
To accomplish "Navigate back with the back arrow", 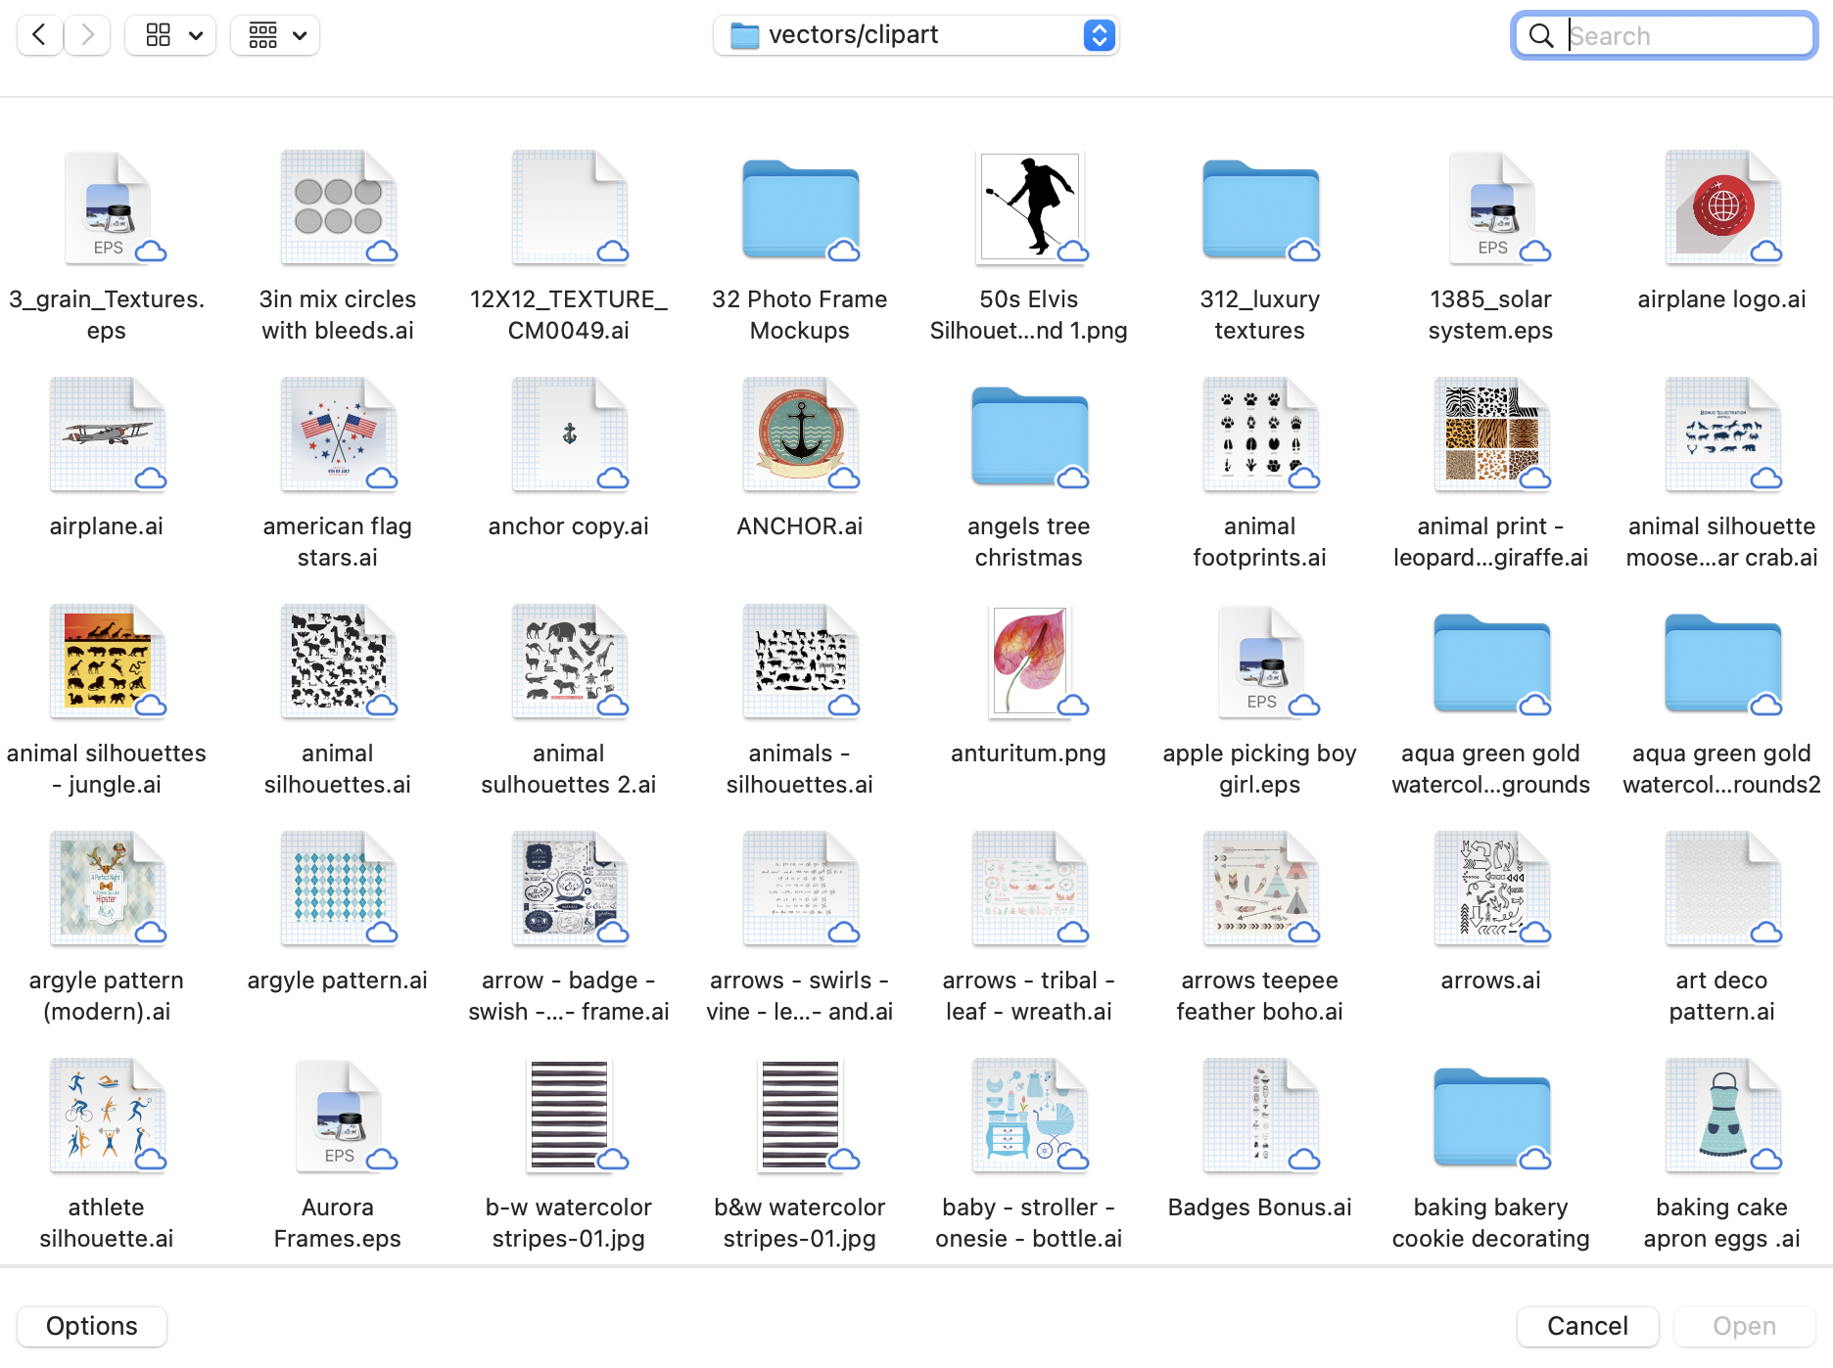I will 38,34.
